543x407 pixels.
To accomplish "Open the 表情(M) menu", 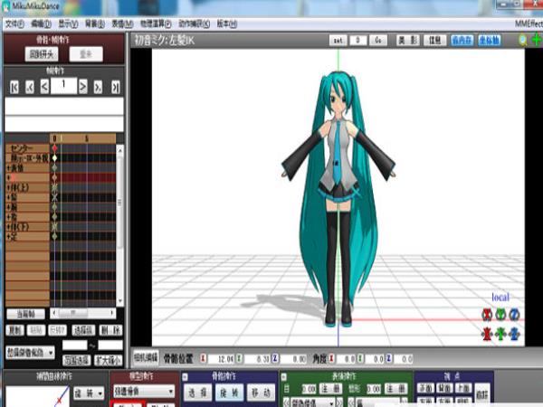I will [122, 24].
